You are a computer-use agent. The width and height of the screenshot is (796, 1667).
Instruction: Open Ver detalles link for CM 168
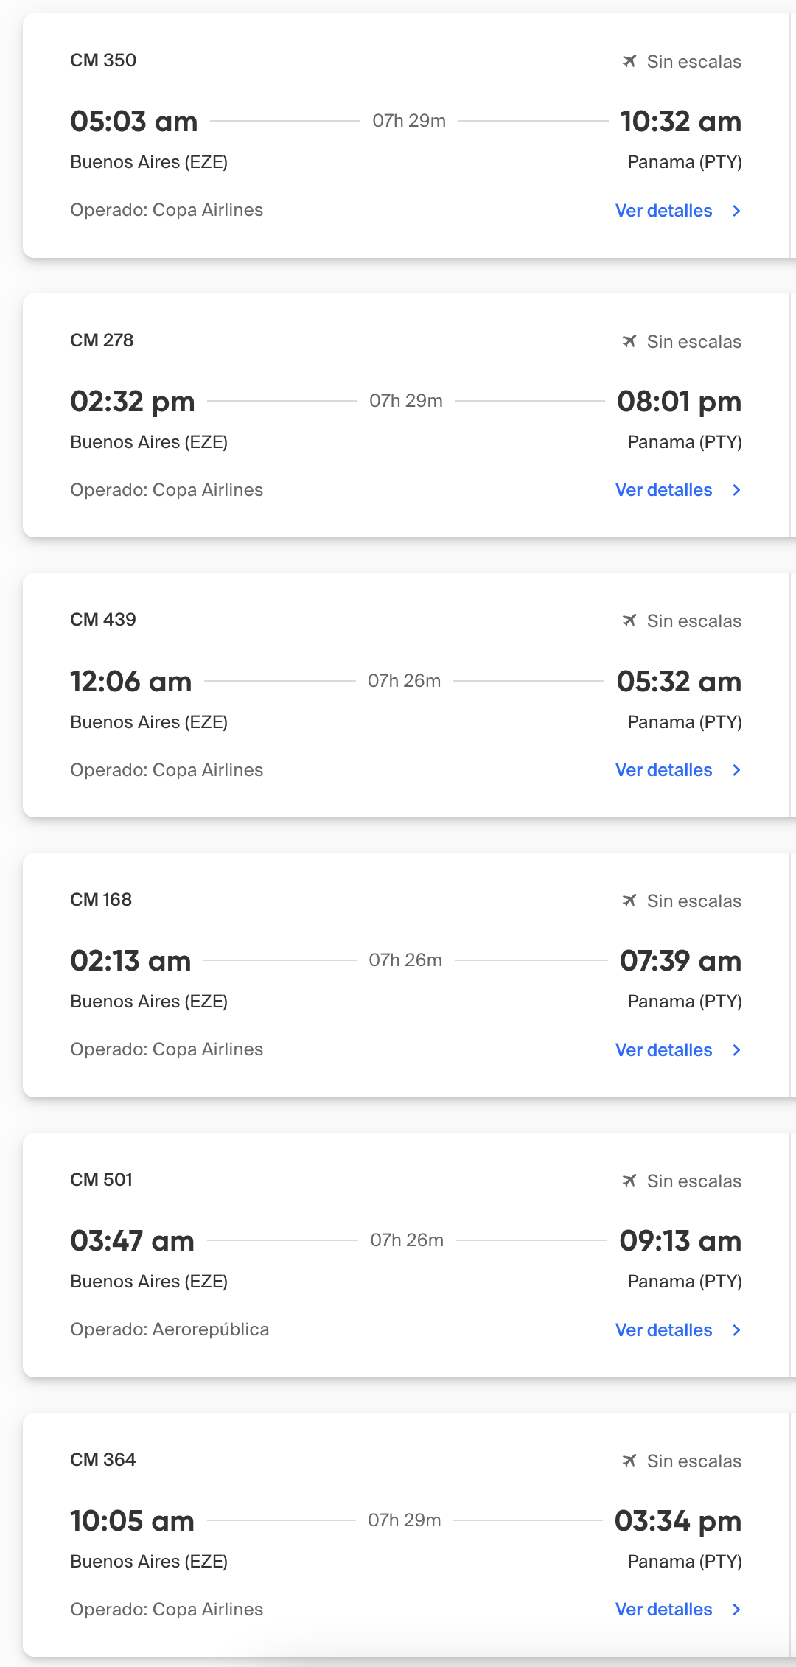point(663,1050)
